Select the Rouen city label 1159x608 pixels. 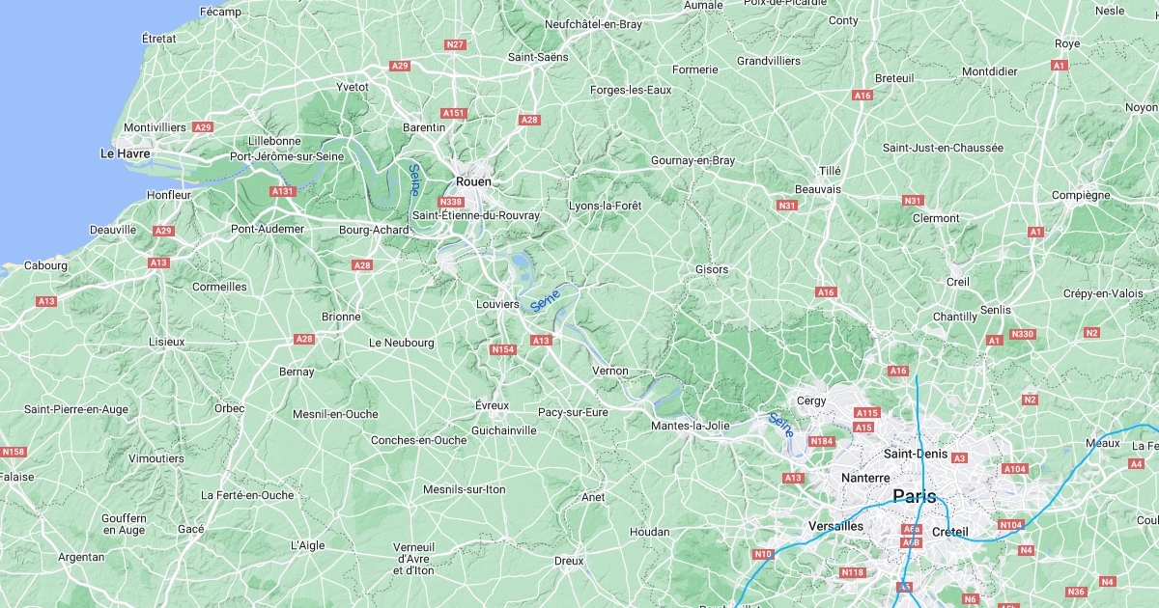click(x=473, y=181)
